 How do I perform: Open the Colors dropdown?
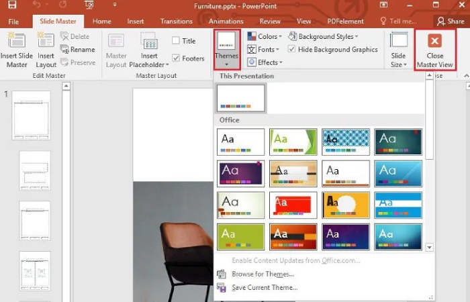(265, 36)
